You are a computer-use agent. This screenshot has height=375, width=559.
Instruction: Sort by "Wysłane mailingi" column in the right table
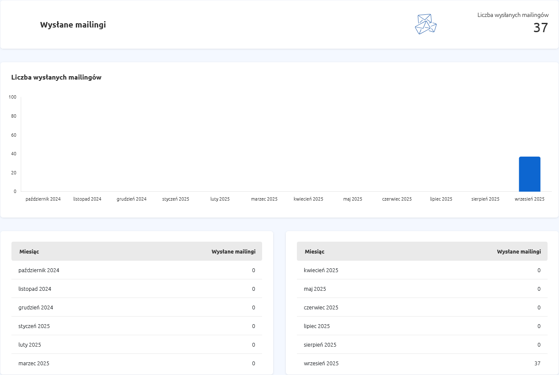(x=519, y=251)
